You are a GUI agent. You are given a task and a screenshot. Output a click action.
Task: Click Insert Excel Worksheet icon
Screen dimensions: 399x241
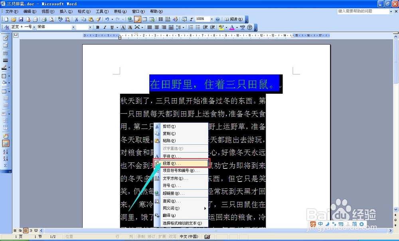pyautogui.click(x=152, y=19)
